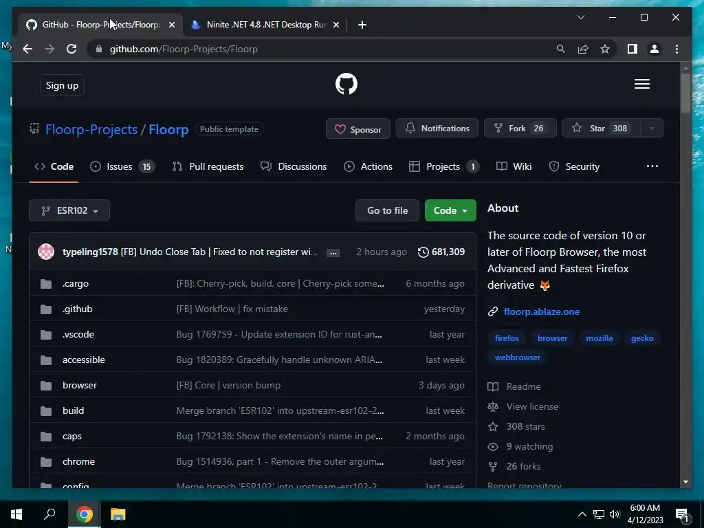Star the Floorp repository

(x=602, y=129)
